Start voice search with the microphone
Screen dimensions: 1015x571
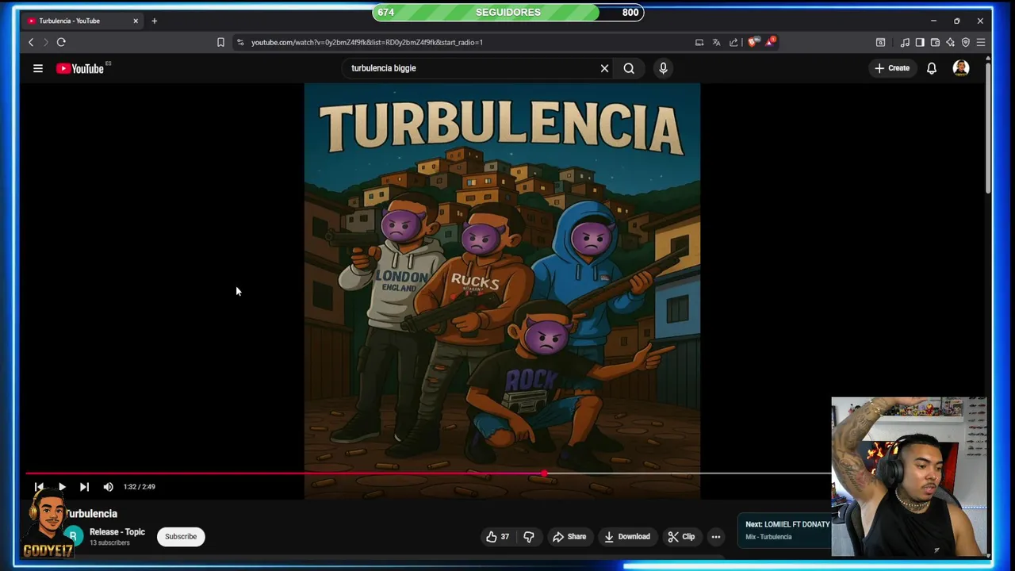pyautogui.click(x=663, y=68)
